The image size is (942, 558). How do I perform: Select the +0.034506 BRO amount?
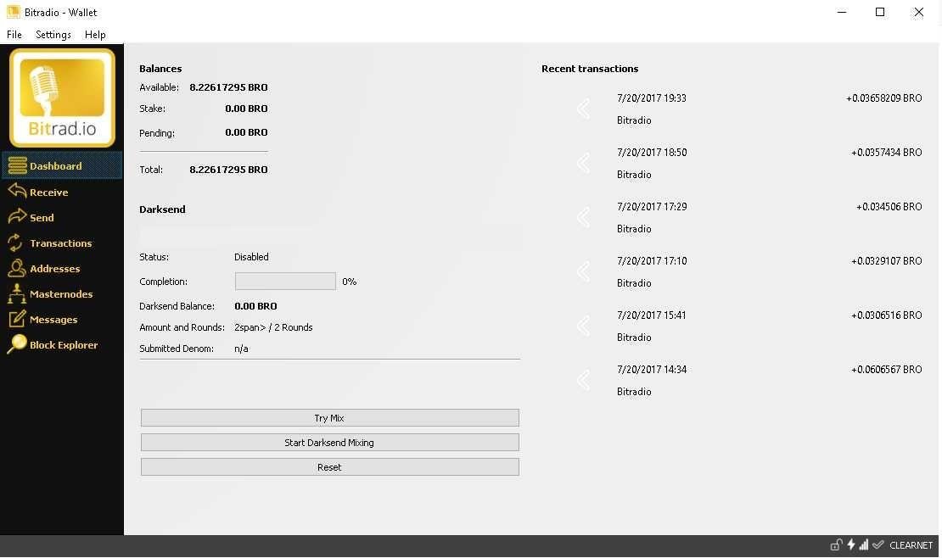point(889,207)
